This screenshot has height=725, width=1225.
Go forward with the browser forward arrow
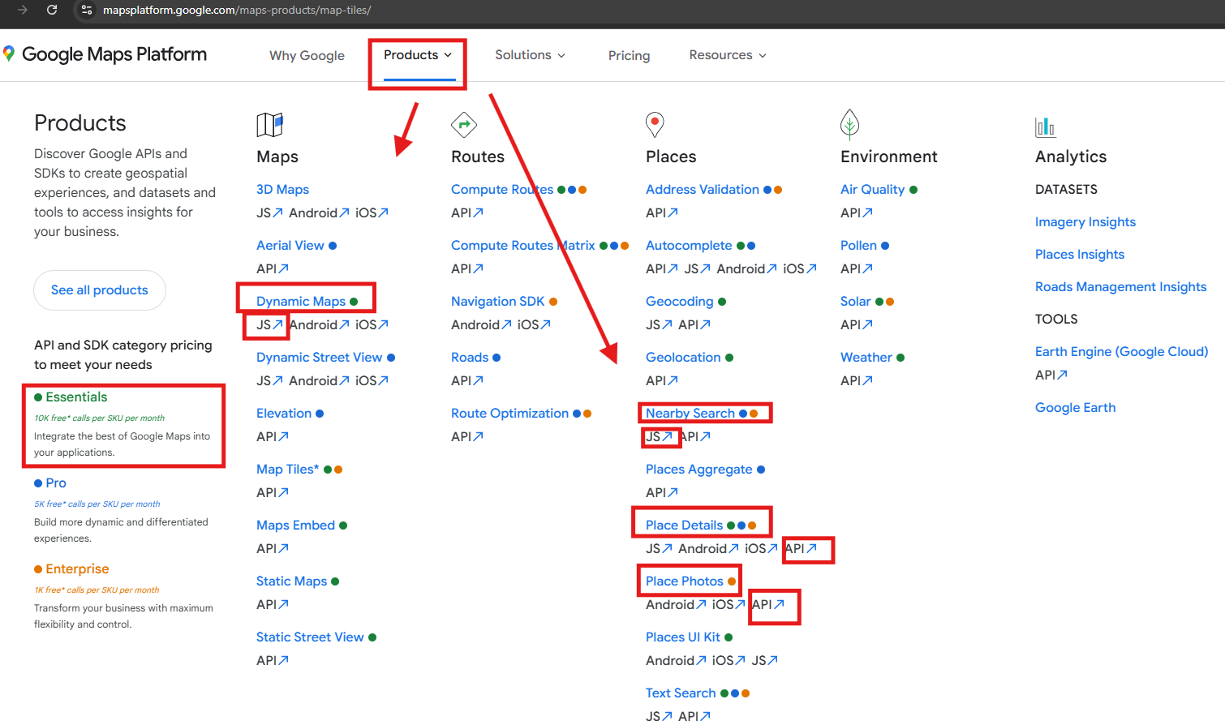pos(23,10)
